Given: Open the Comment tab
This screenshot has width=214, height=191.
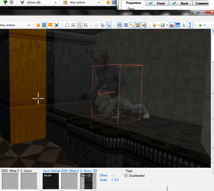Looking at the screenshot, I should pos(201,3).
